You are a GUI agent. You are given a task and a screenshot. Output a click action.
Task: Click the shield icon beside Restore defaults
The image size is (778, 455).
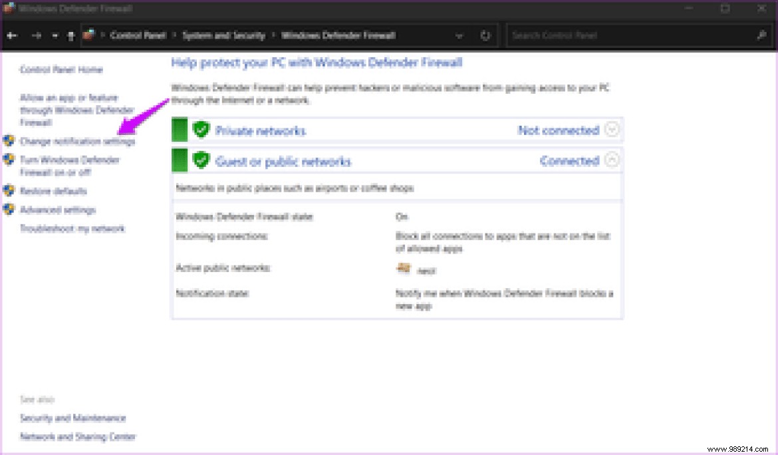(9, 191)
